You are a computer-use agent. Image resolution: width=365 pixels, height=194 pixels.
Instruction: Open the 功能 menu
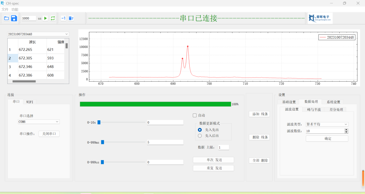pyautogui.click(x=15, y=9)
